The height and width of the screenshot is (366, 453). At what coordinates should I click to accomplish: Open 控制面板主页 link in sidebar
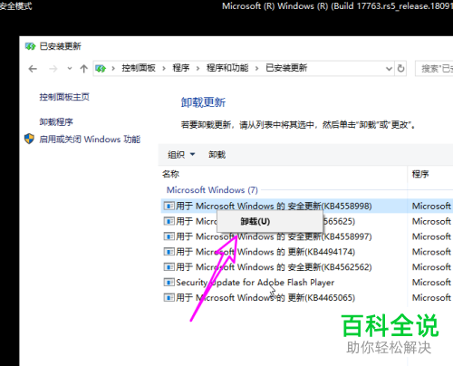click(64, 97)
